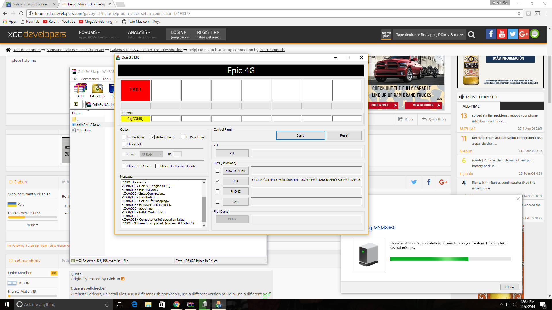The image size is (552, 310).
Task: Click the Chrome cast icon
Action: pyautogui.click(x=537, y=13)
